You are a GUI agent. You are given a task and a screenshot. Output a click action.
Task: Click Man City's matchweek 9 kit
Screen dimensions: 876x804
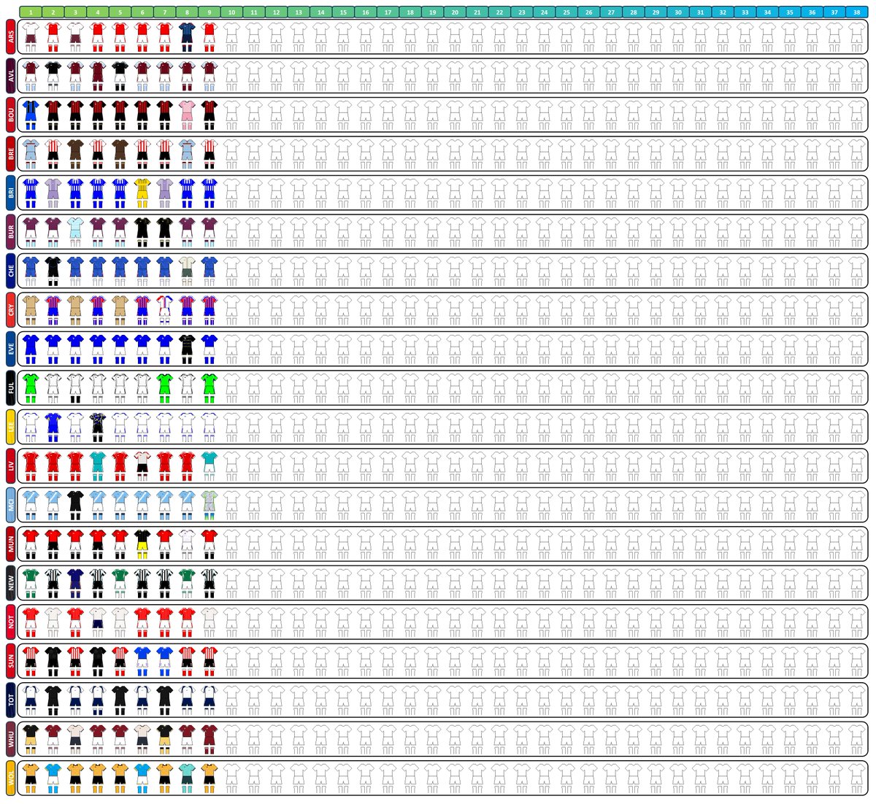(x=209, y=506)
